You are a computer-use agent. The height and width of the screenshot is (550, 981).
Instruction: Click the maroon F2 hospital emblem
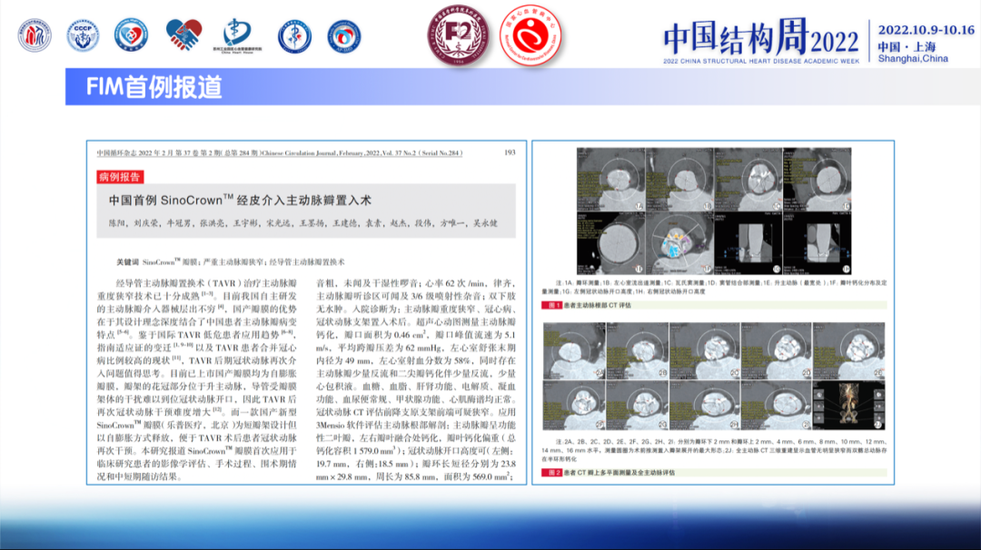tap(451, 35)
